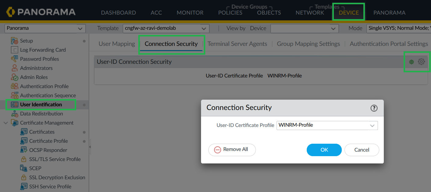431x192 pixels.
Task: Click the small green template override icon
Action: pyautogui.click(x=412, y=62)
